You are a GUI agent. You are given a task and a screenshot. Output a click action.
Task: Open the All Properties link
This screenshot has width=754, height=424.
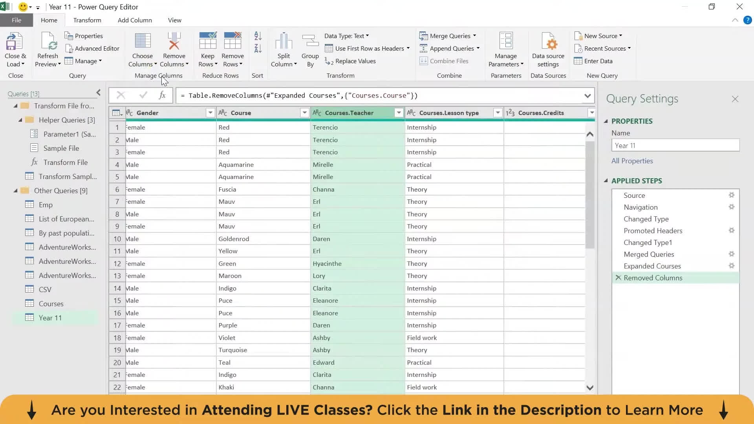pos(632,161)
